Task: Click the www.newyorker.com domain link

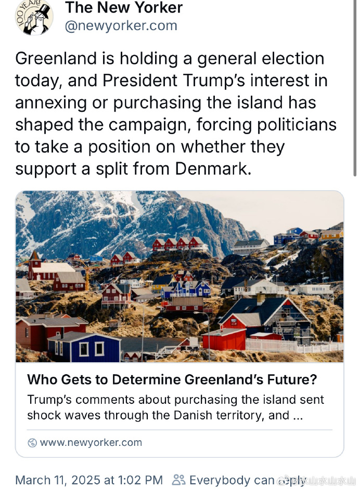Action: [x=91, y=443]
